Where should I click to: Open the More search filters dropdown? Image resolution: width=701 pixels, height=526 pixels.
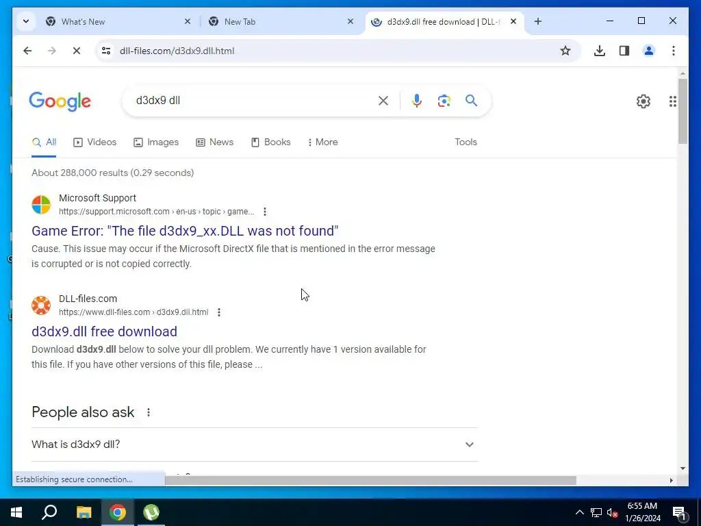click(322, 142)
